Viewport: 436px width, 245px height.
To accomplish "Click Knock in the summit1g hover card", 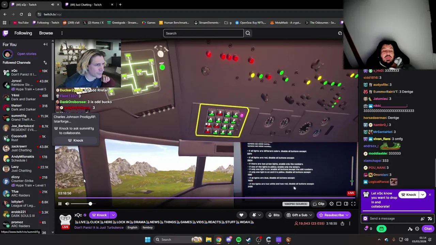I will point(76,141).
